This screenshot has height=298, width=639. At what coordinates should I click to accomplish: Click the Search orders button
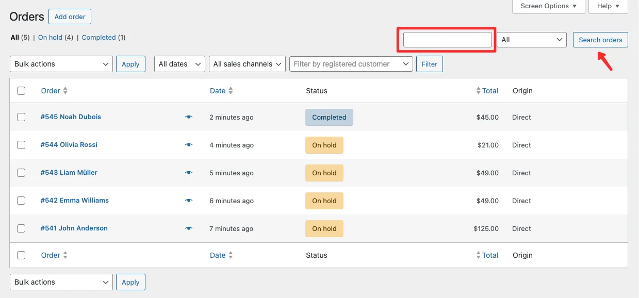click(x=600, y=40)
